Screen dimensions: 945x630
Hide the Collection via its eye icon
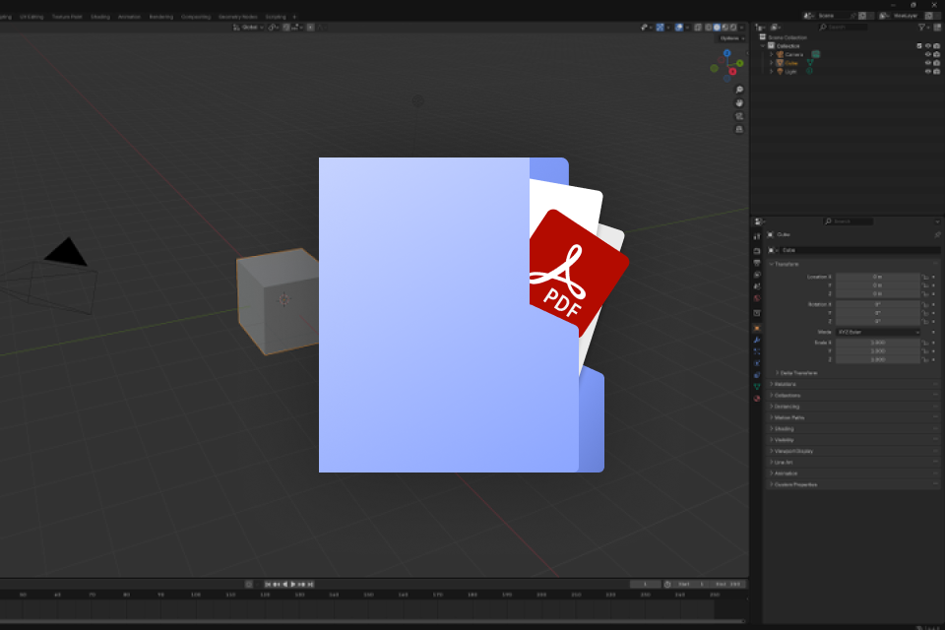(928, 46)
